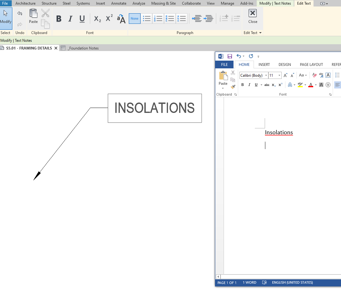Image resolution: width=341 pixels, height=292 pixels.
Task: Open the _Foundation Notes view
Action: pyautogui.click(x=83, y=48)
